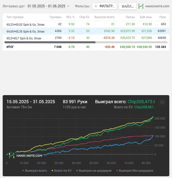172x178 pixels.
Task: Select the €9,3+€0,7 Spin & Go row
Action: (86, 38)
